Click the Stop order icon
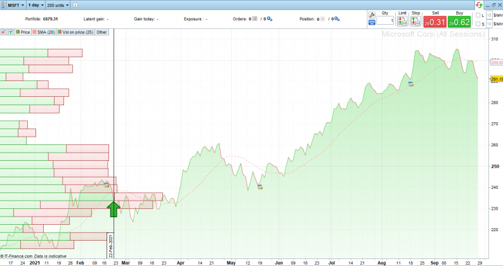 pos(415,21)
